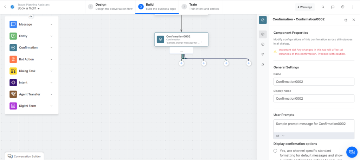Select the Confirmation0002 node on canvas
The width and height of the screenshot is (360, 160).
181,39
